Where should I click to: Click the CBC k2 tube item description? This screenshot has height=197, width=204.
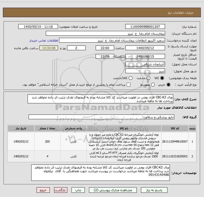tap(124, 141)
